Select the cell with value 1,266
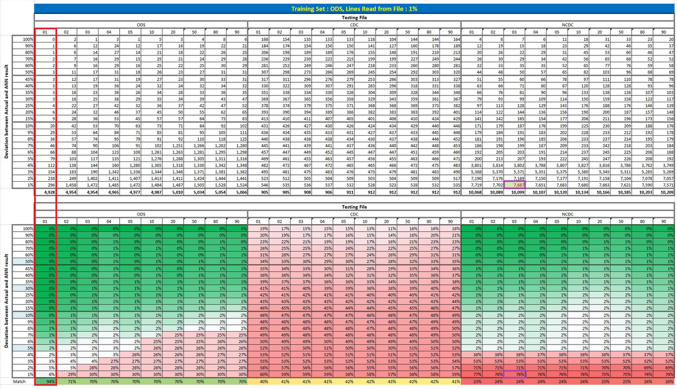Viewport: 677px width, 389px height. pyautogui.click(x=194, y=145)
